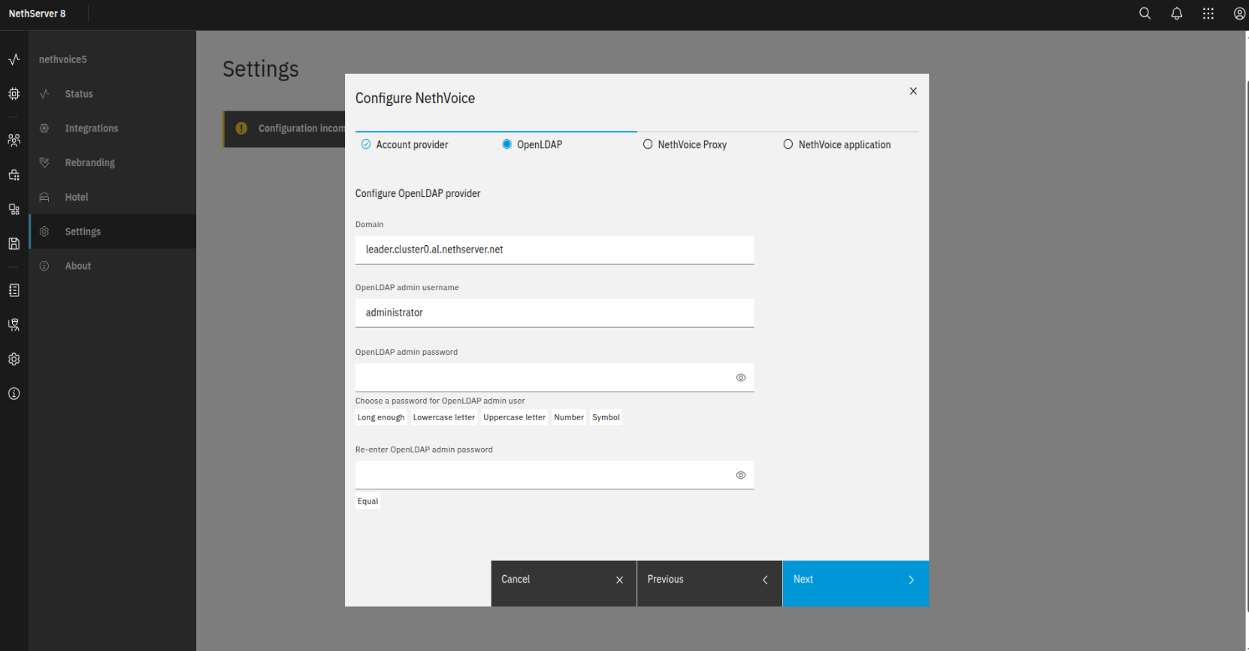Open the notifications bell
This screenshot has width=1249, height=651.
click(x=1177, y=14)
